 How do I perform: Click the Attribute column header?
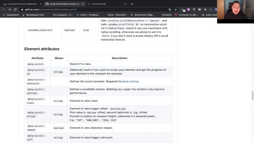37,58
